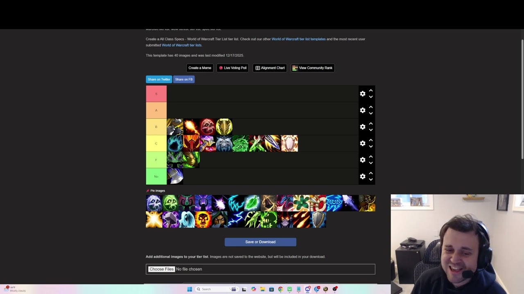Click the steel shield icon in image pool
524x294 pixels.
point(318,219)
